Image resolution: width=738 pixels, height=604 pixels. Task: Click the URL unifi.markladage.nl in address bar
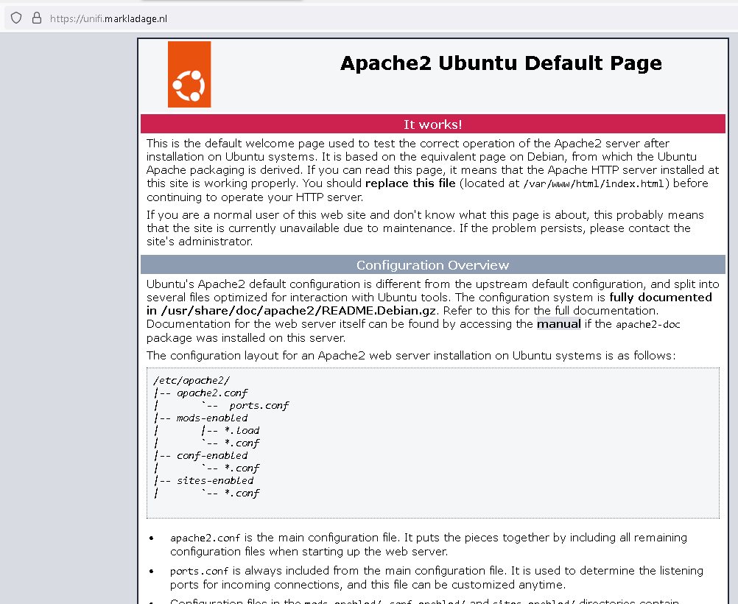click(108, 19)
